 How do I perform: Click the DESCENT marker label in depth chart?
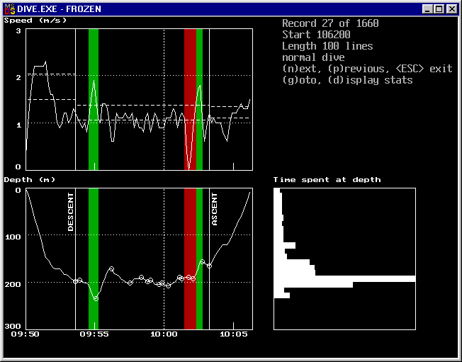pyautogui.click(x=70, y=212)
